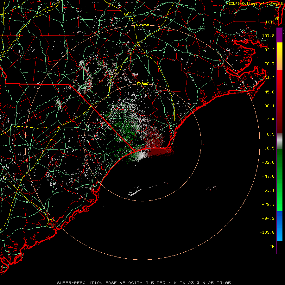The width and height of the screenshot is (285, 285).
Task: Click the 92.3 scale value
Action: 269,50
